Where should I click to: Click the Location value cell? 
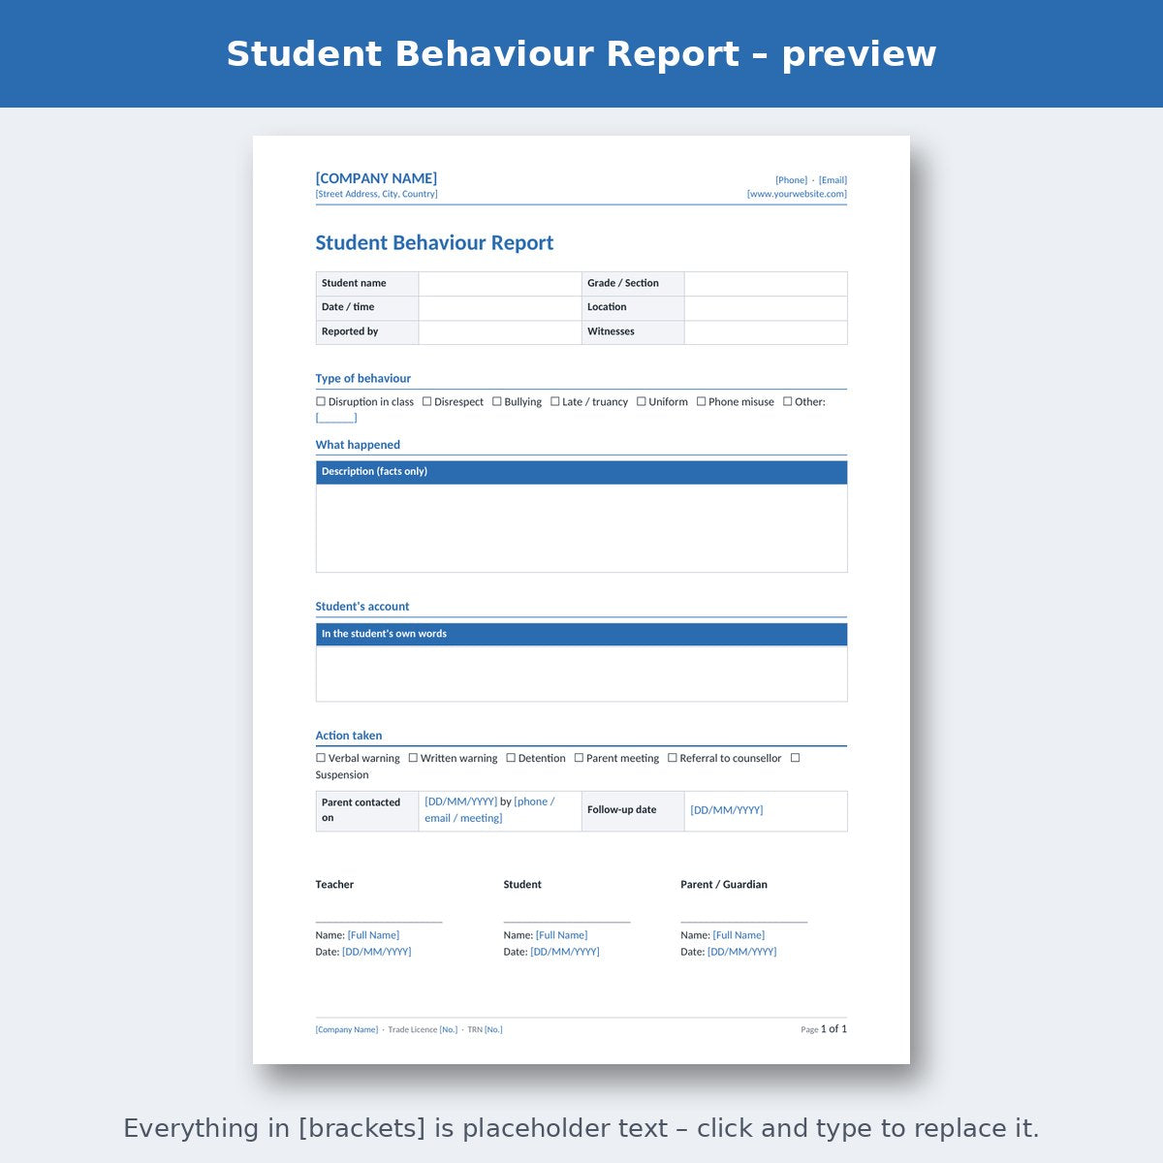click(766, 308)
